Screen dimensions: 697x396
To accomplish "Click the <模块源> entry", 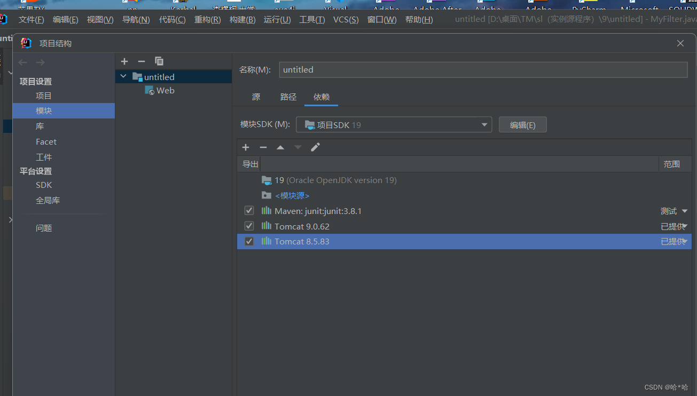I will (x=292, y=196).
